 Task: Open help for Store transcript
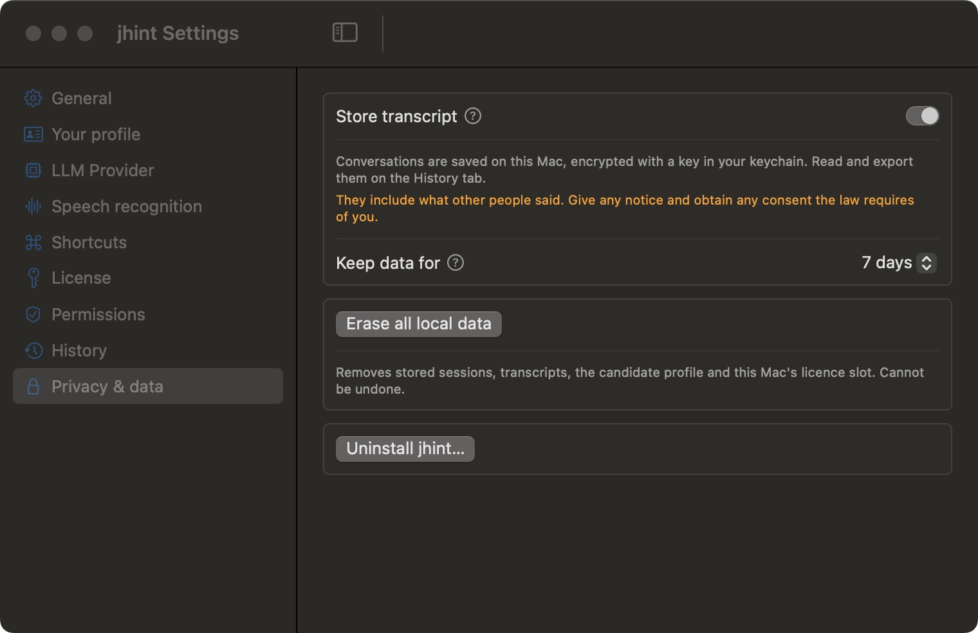click(473, 116)
